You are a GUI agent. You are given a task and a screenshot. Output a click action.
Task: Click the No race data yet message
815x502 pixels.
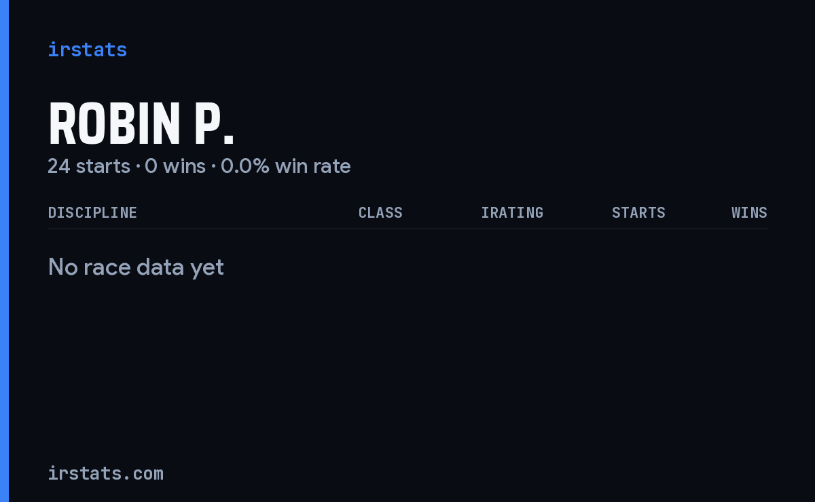pos(136,267)
